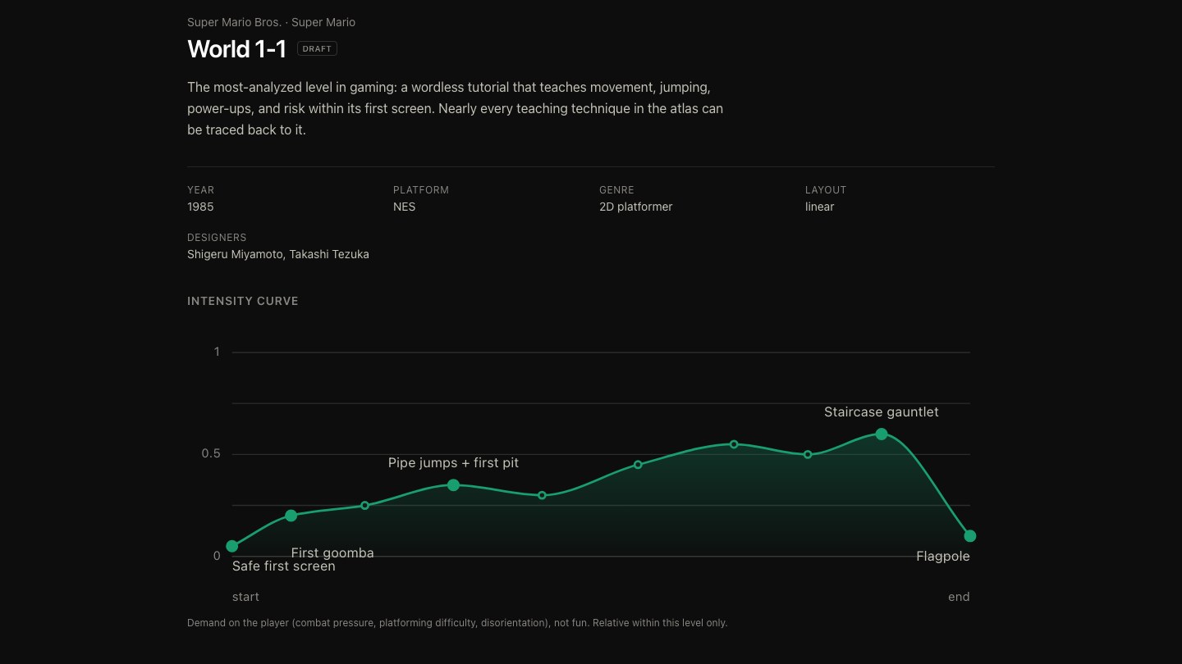Select the Flagpole label on the chart

pos(943,557)
